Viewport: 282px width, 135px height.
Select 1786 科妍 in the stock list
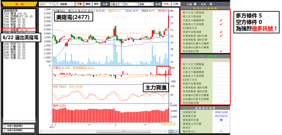click(x=14, y=22)
